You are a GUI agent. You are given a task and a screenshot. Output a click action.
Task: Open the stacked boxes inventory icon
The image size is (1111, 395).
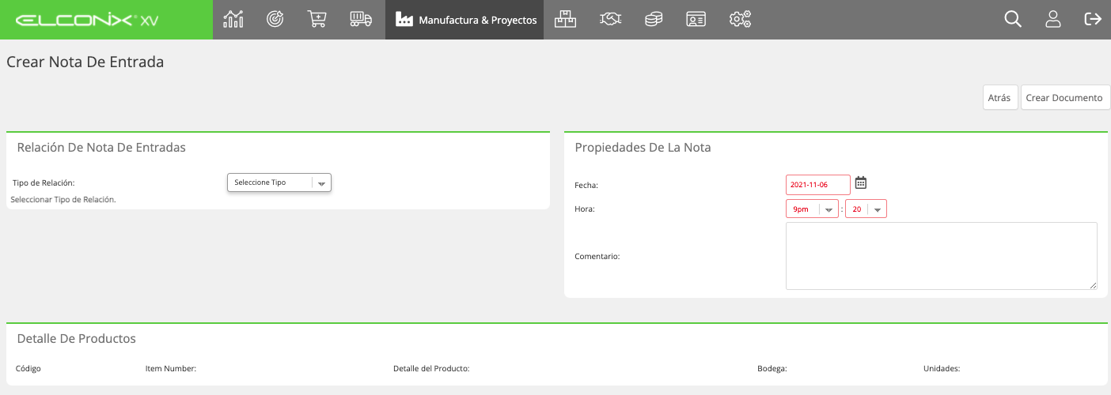pos(565,19)
